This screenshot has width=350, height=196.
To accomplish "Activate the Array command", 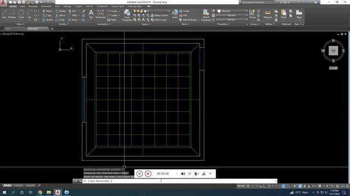I will point(73,20).
